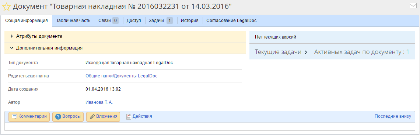Switch to the История tab
Screen dimensions: 420x135
coord(189,21)
